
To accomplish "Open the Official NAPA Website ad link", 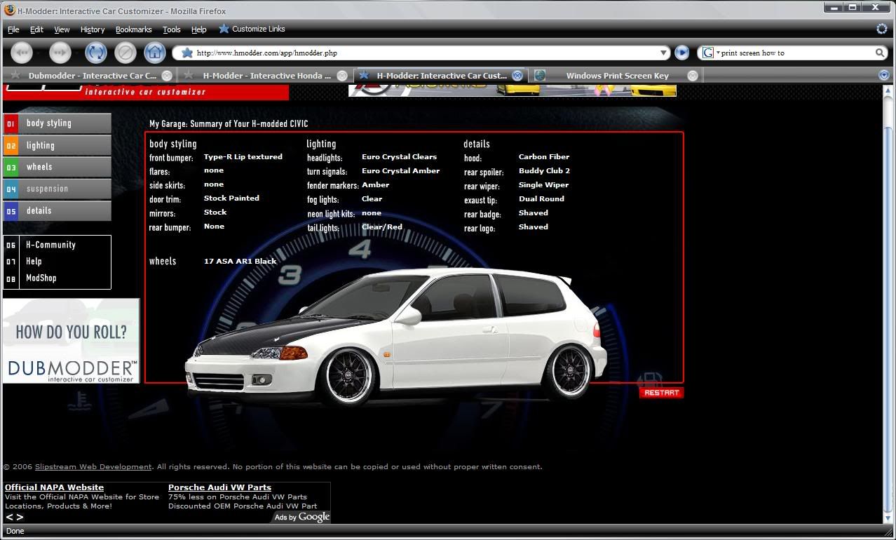I will 54,487.
